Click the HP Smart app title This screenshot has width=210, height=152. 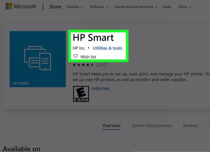pyautogui.click(x=93, y=37)
